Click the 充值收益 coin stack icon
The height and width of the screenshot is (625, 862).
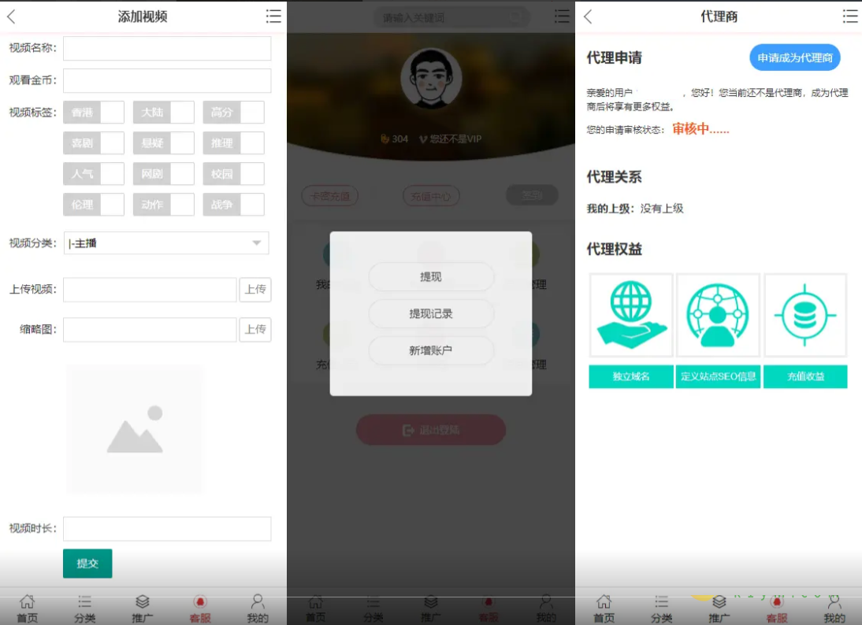coord(805,315)
